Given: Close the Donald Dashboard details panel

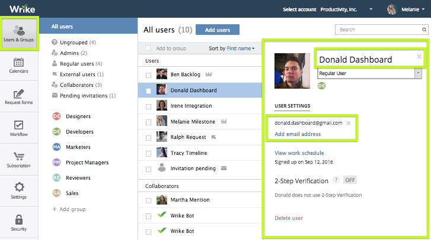Looking at the screenshot, I should [419, 56].
